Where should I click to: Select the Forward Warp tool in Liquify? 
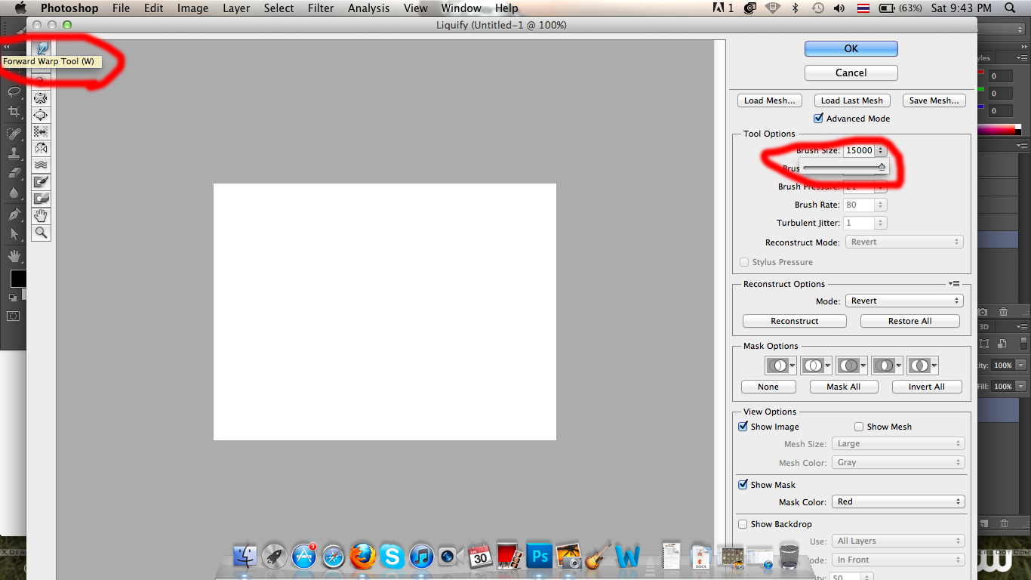42,48
